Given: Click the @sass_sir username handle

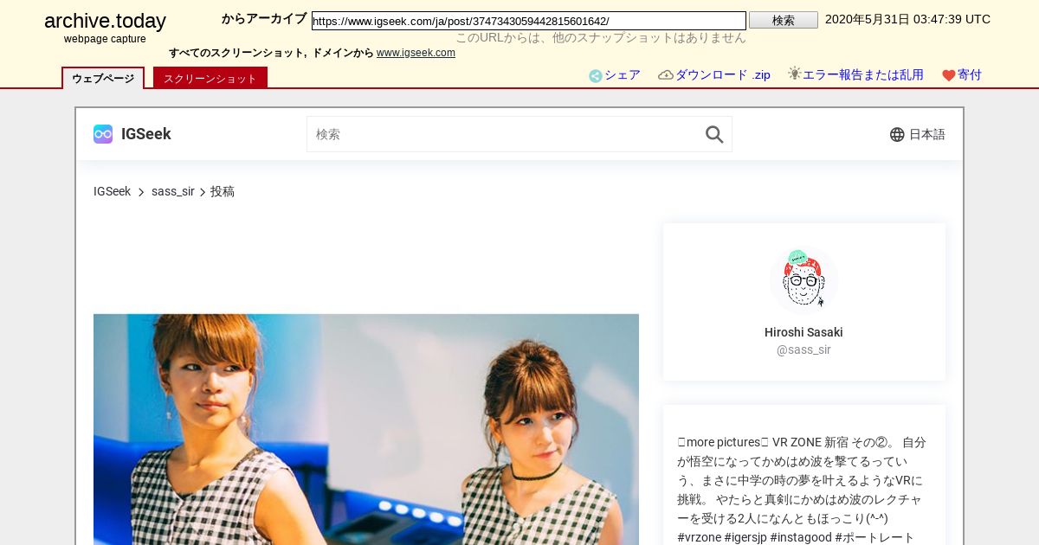Looking at the screenshot, I should [x=803, y=349].
